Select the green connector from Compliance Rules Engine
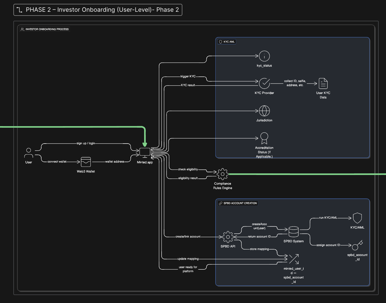The height and width of the screenshot is (303, 386). (x=307, y=174)
